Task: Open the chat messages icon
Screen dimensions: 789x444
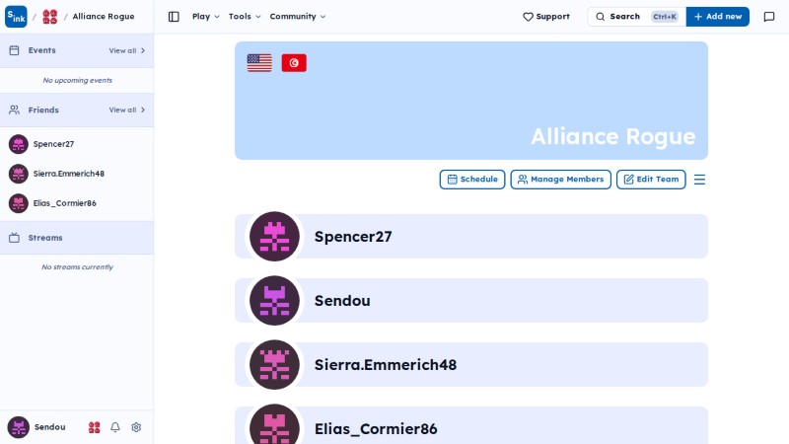Action: (x=769, y=17)
